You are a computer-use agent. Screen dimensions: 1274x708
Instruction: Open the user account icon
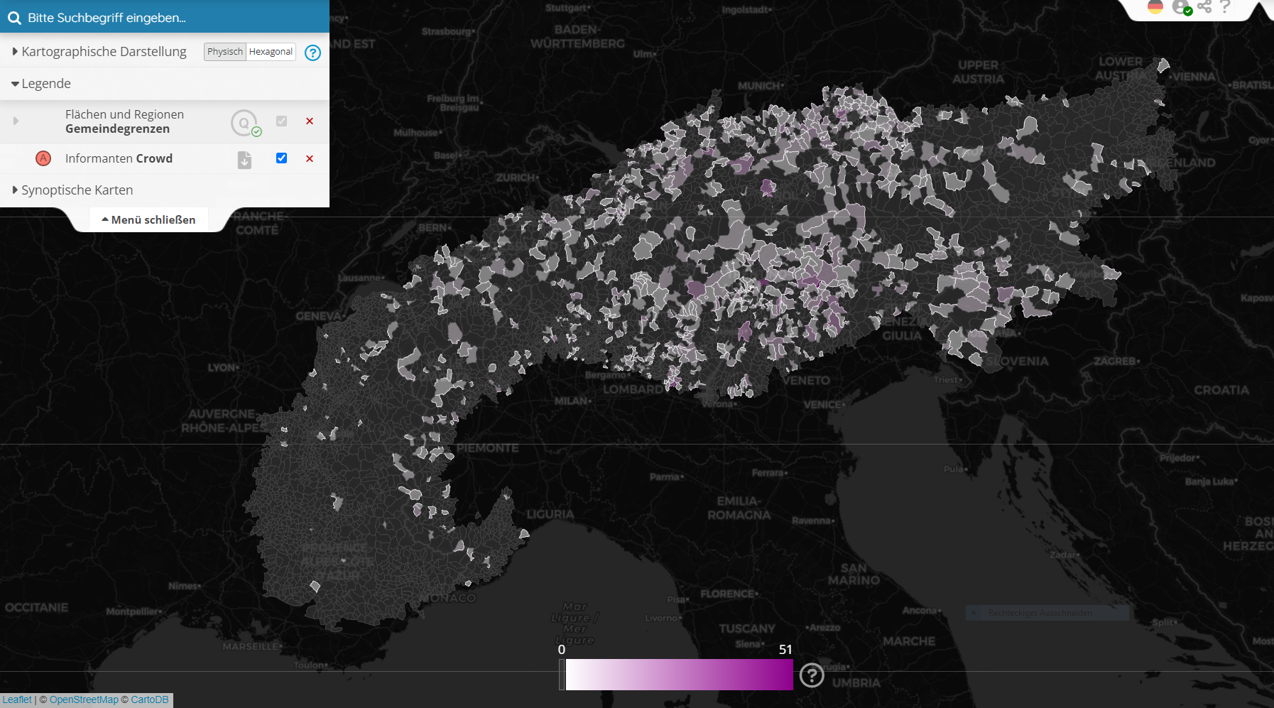pos(1181,7)
